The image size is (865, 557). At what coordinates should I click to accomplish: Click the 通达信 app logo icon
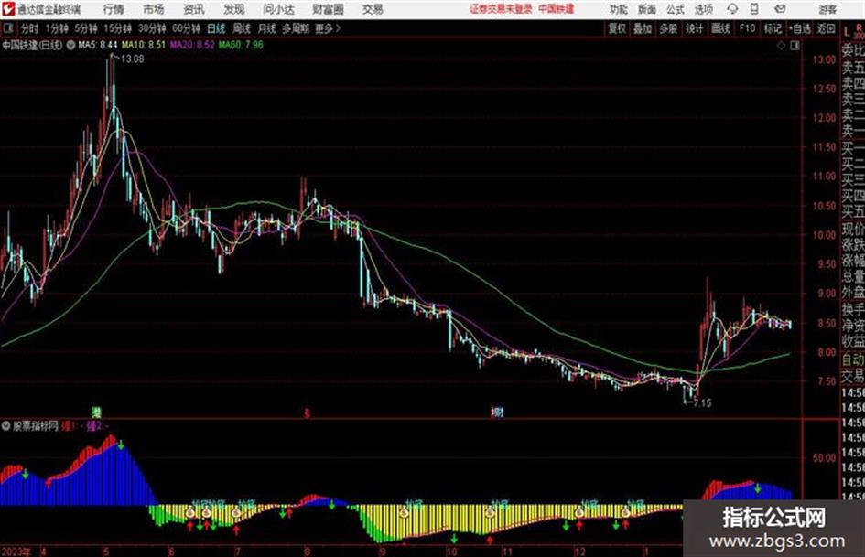(8, 8)
